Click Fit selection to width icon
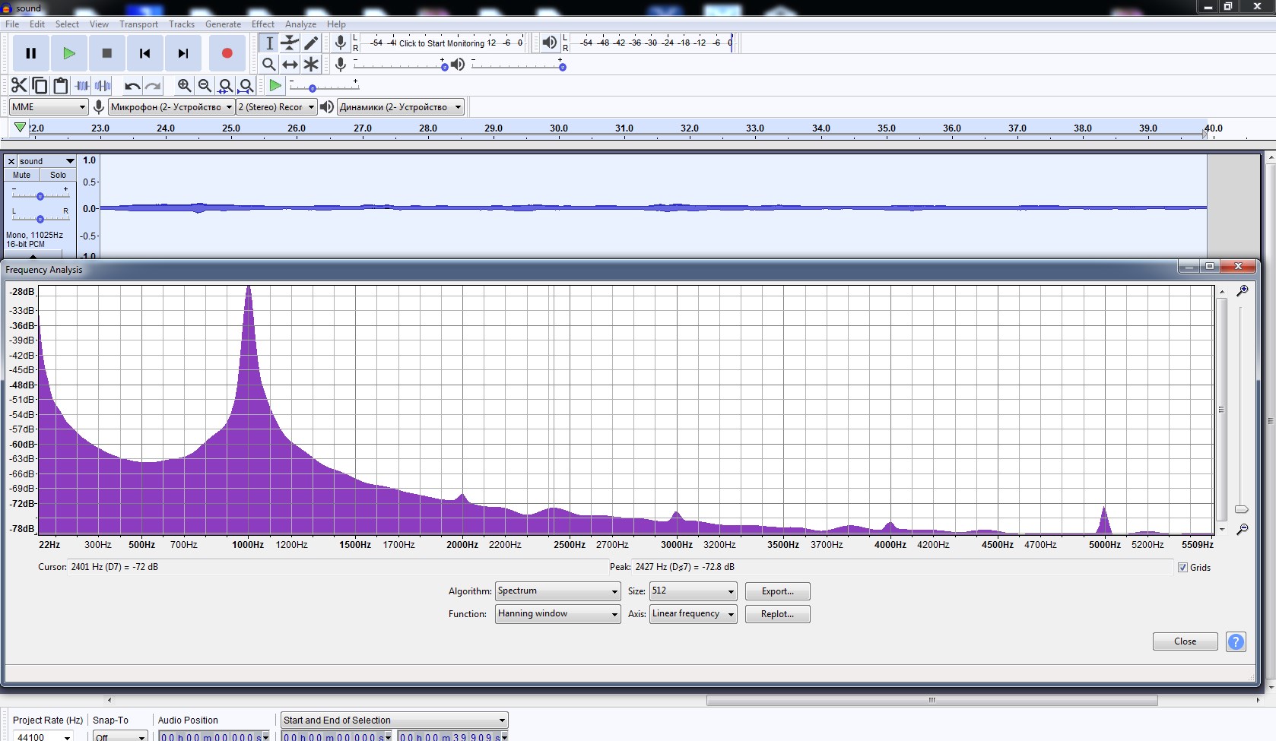The image size is (1276, 741). [226, 86]
